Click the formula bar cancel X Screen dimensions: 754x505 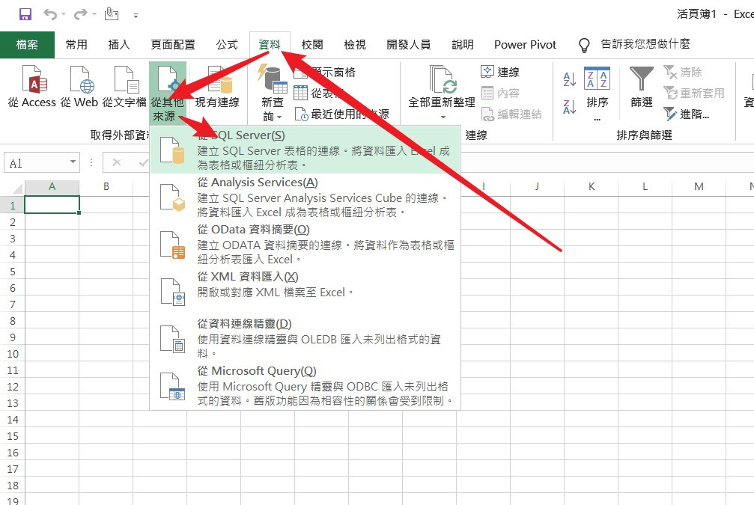tap(116, 162)
